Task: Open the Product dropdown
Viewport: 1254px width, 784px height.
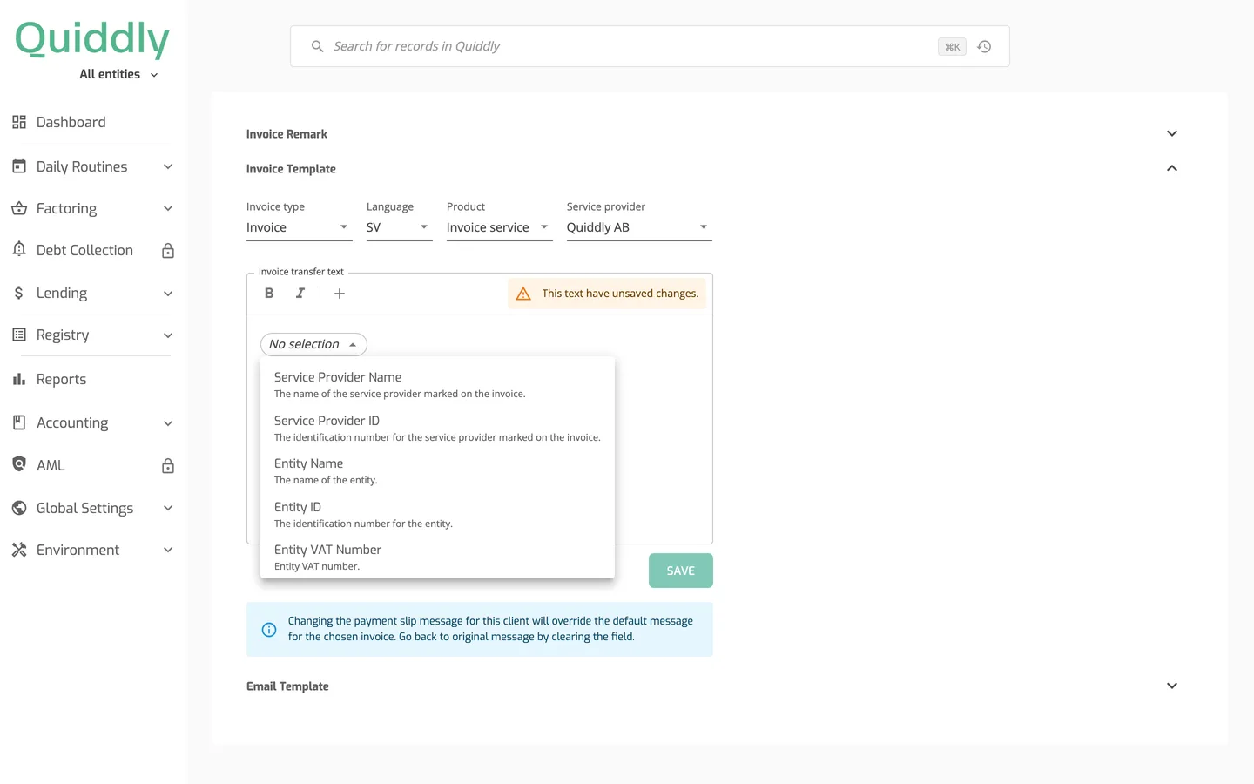Action: pos(499,227)
